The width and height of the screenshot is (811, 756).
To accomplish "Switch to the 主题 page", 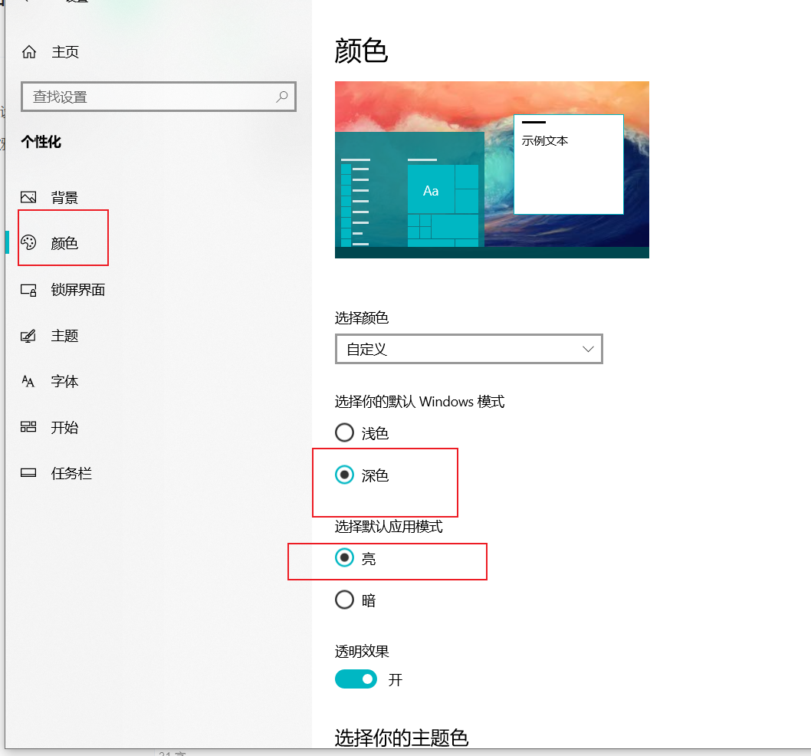I will click(64, 336).
